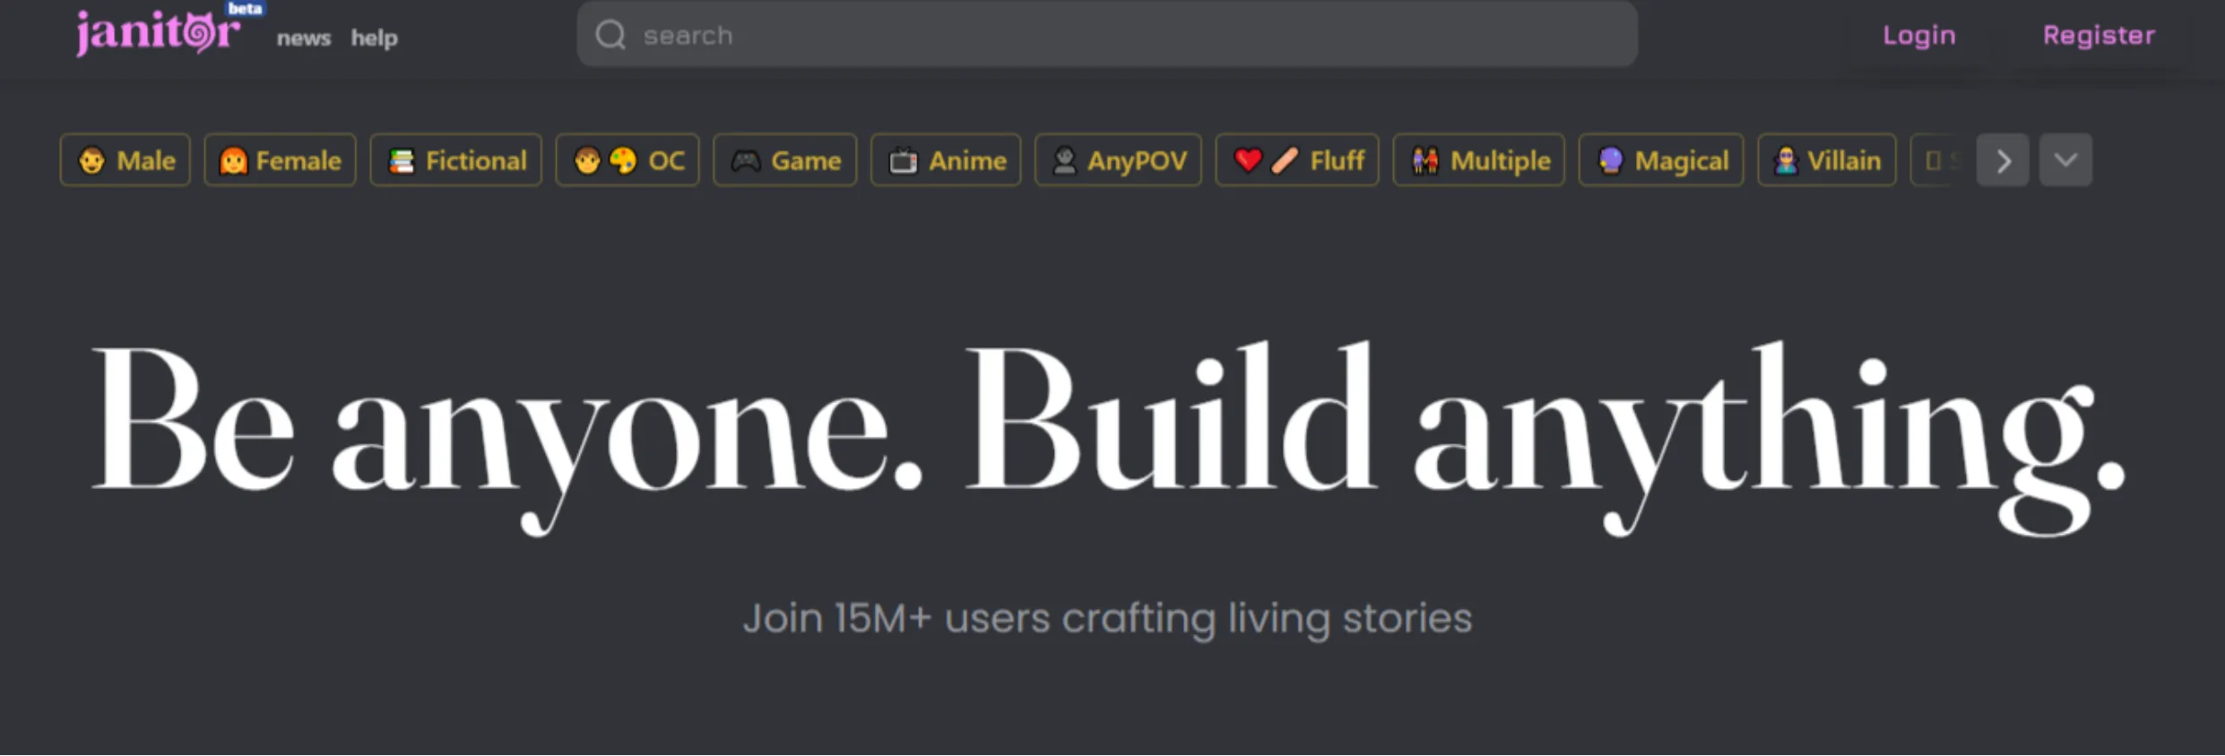Viewport: 2225px width, 756px height.
Task: Select the Fictional tag
Action: coord(455,160)
